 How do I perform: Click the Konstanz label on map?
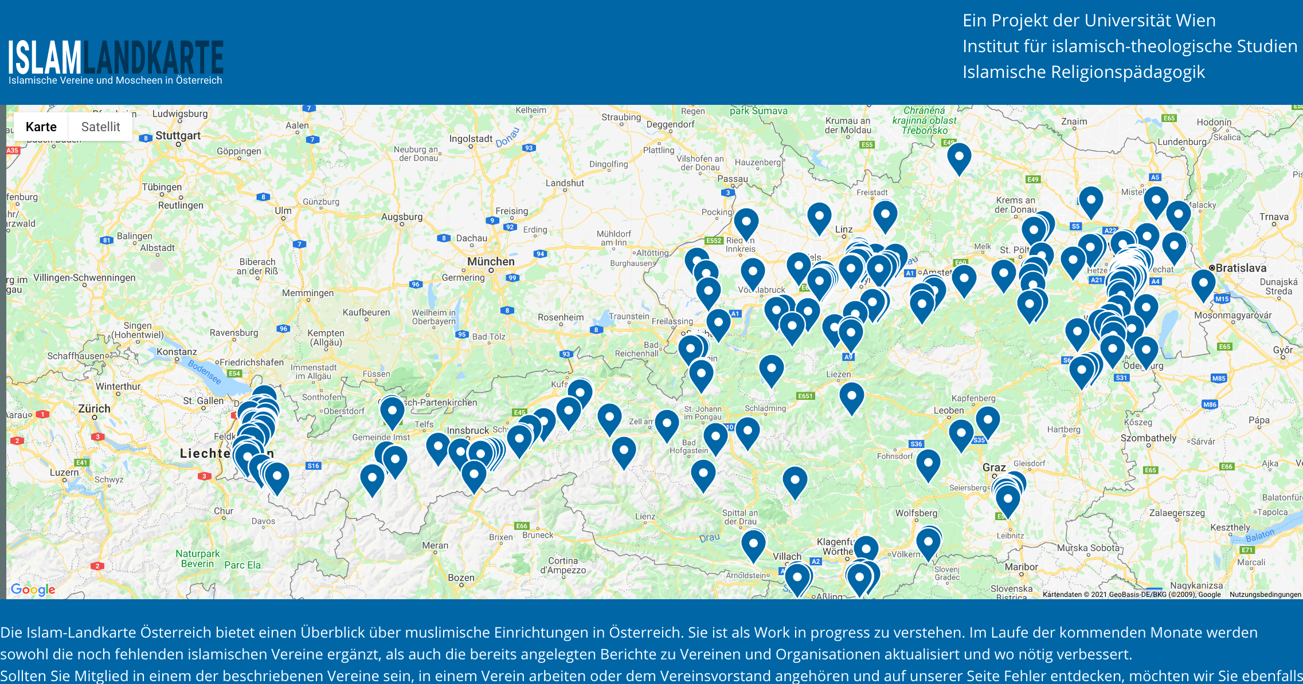coord(177,351)
